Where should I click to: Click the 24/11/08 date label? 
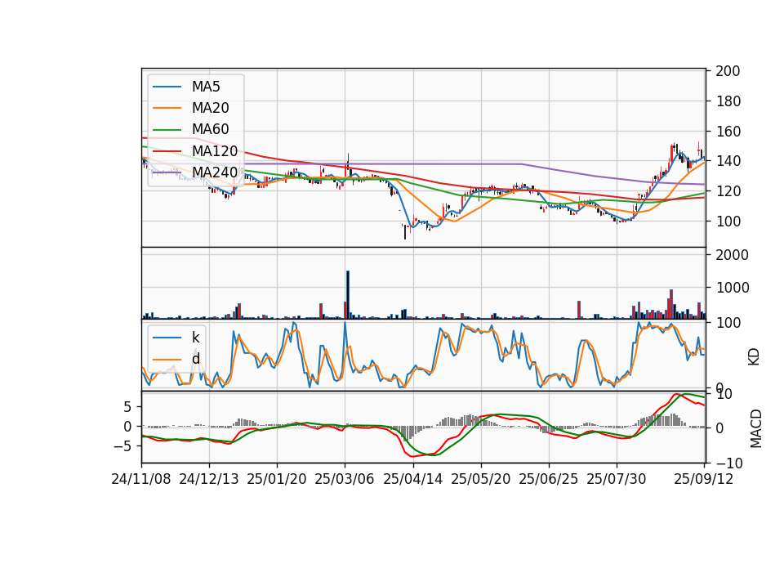point(141,479)
